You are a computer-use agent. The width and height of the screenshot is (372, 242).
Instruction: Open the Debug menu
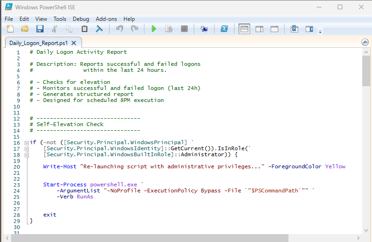[81, 19]
